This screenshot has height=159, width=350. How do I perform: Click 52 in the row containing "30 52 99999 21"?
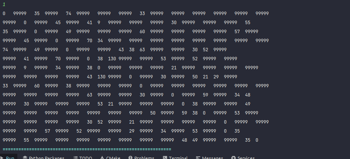pos(100,122)
